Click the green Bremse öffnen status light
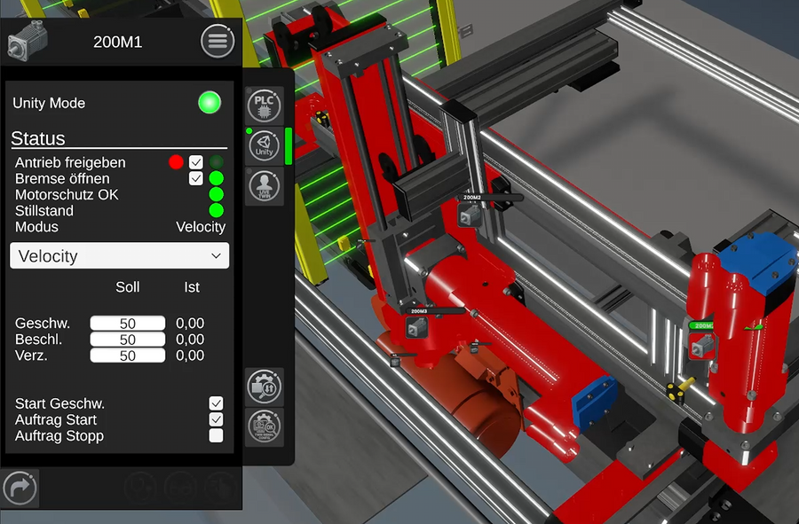Image resolution: width=799 pixels, height=524 pixels. [216, 178]
